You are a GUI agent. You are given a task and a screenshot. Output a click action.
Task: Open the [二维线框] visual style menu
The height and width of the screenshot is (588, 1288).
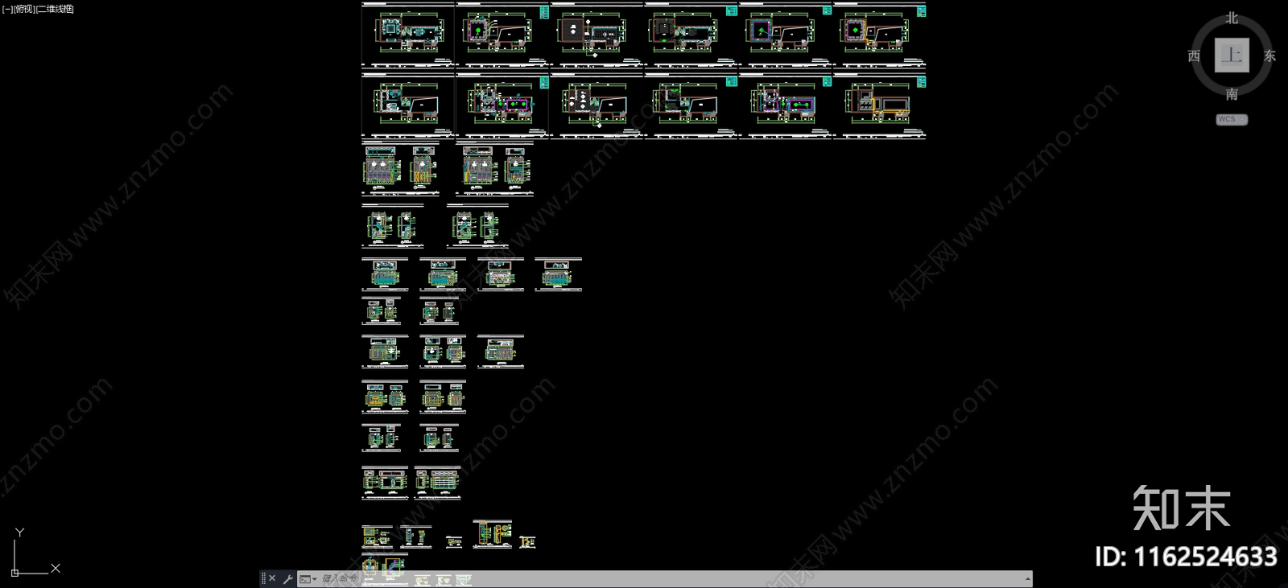56,9
